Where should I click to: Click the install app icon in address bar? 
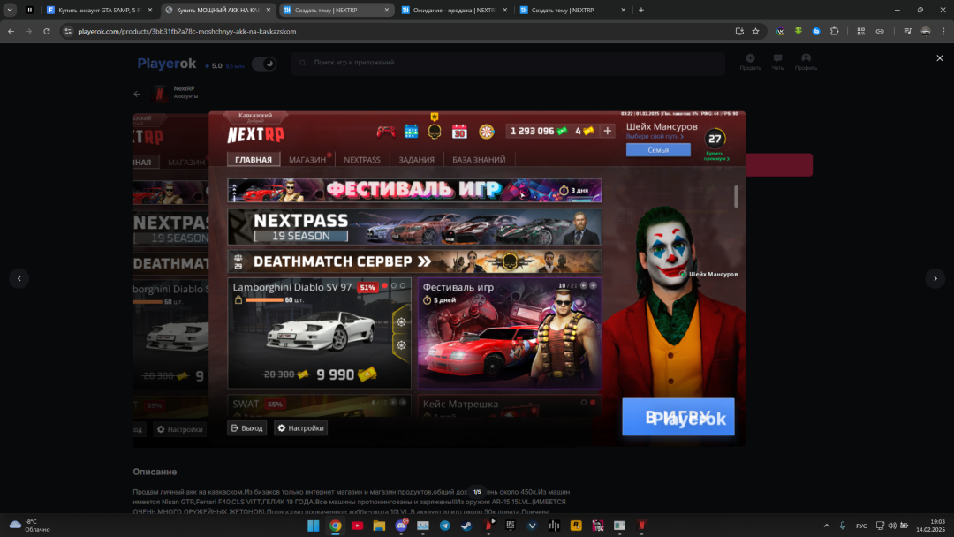point(739,31)
